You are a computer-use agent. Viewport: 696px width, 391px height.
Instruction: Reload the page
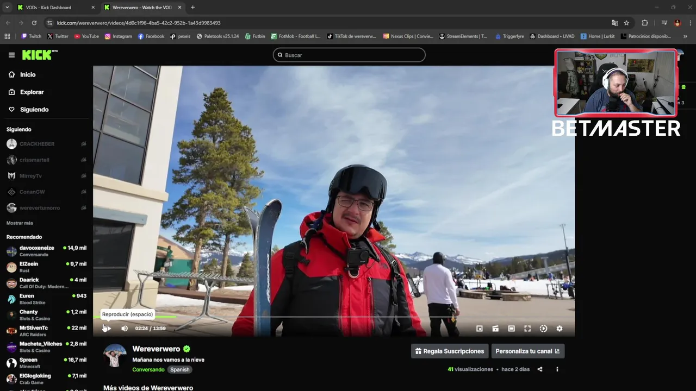(34, 23)
